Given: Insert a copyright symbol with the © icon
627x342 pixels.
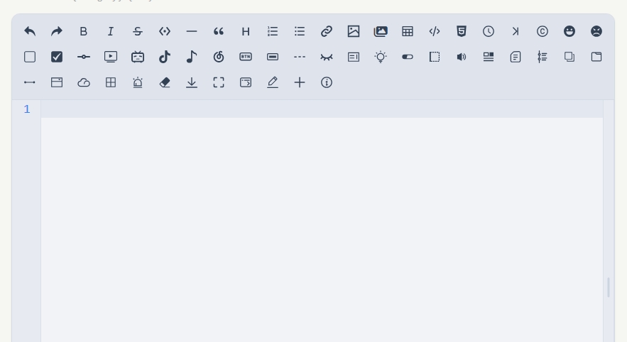Looking at the screenshot, I should click(543, 31).
